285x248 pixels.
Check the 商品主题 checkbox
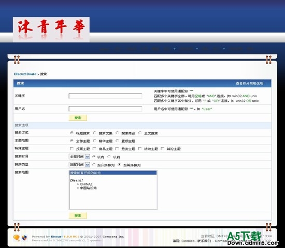point(94,149)
